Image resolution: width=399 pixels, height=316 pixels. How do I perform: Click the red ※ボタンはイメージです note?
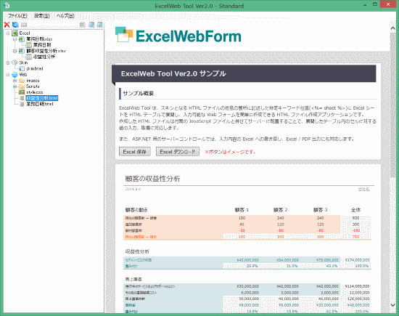click(x=230, y=152)
